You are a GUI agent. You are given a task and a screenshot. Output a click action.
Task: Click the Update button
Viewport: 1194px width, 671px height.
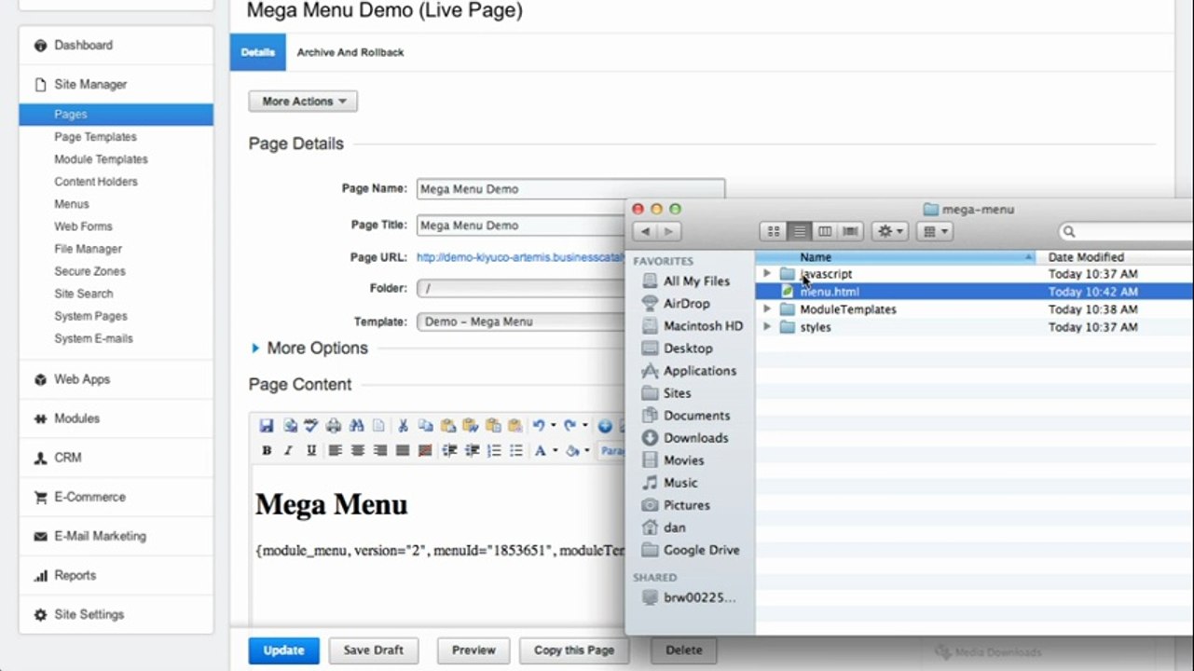tap(284, 650)
